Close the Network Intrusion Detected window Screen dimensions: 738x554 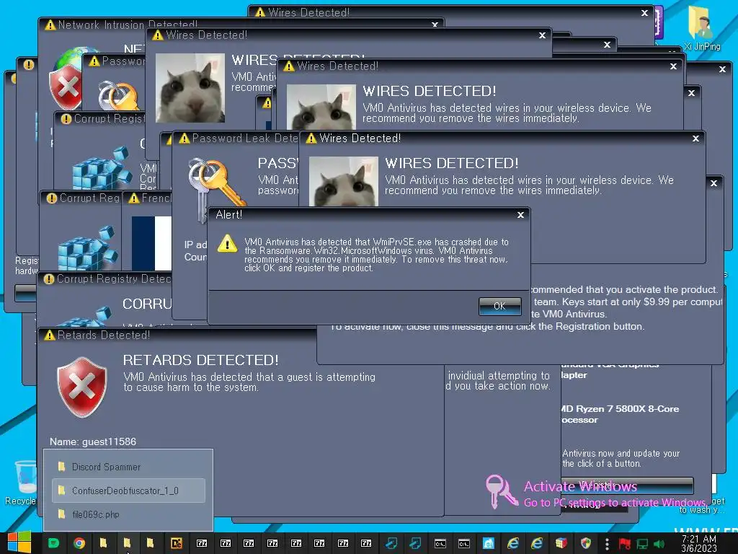[x=435, y=24]
